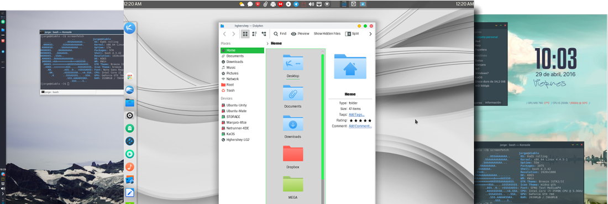Open the printer tray icon
Screen dimensions: 608x204
[x=273, y=4]
